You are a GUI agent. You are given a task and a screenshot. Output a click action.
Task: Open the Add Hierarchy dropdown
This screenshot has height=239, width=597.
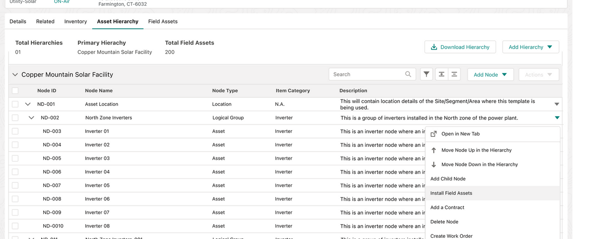(530, 47)
